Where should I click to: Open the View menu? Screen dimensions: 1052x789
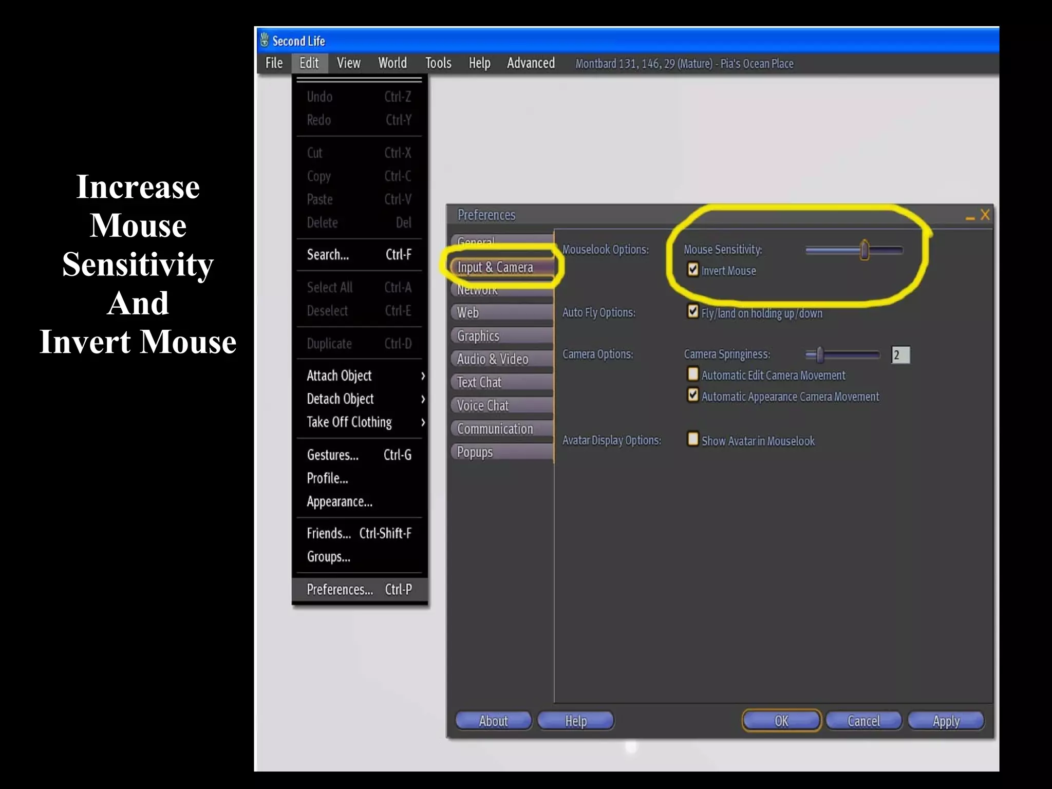tap(348, 63)
